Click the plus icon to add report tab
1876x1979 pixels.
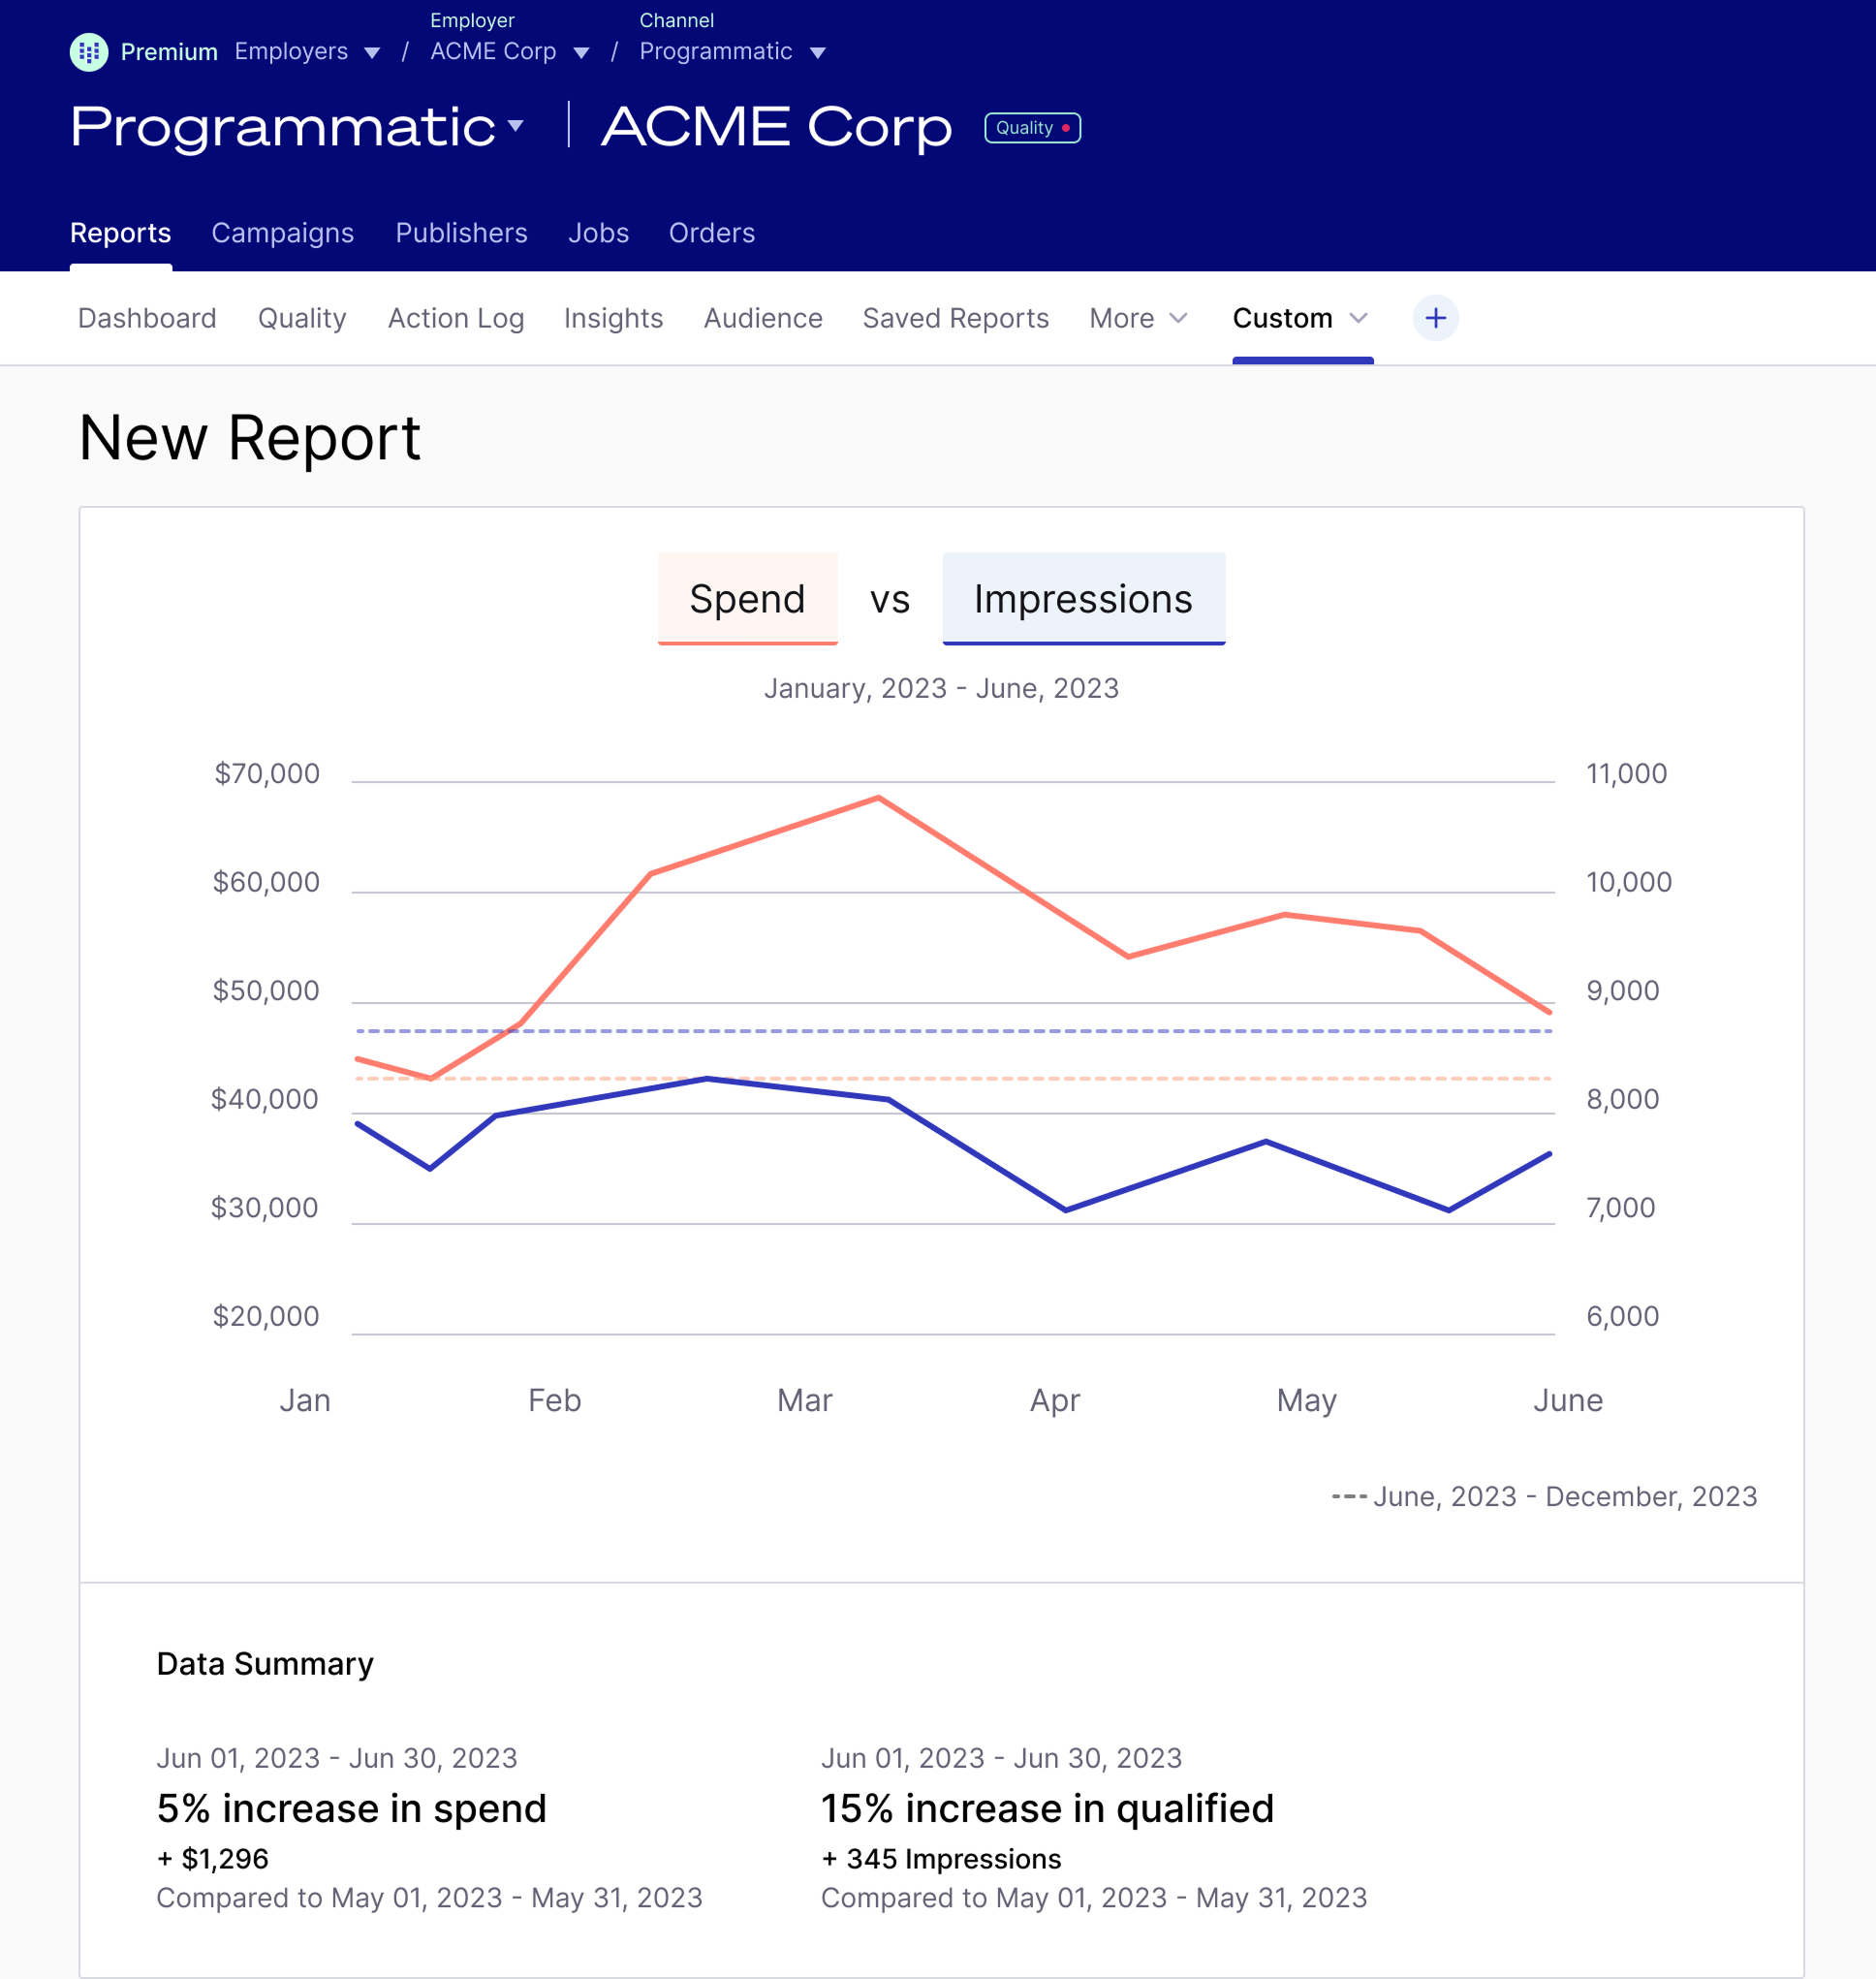click(x=1435, y=318)
